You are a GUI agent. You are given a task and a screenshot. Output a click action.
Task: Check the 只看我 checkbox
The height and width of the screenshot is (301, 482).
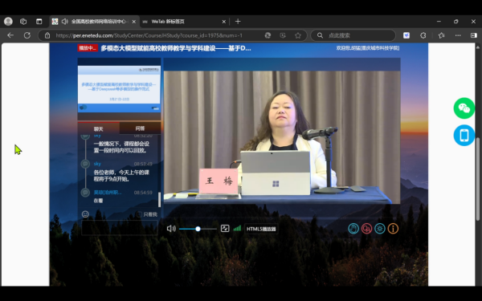click(x=139, y=214)
